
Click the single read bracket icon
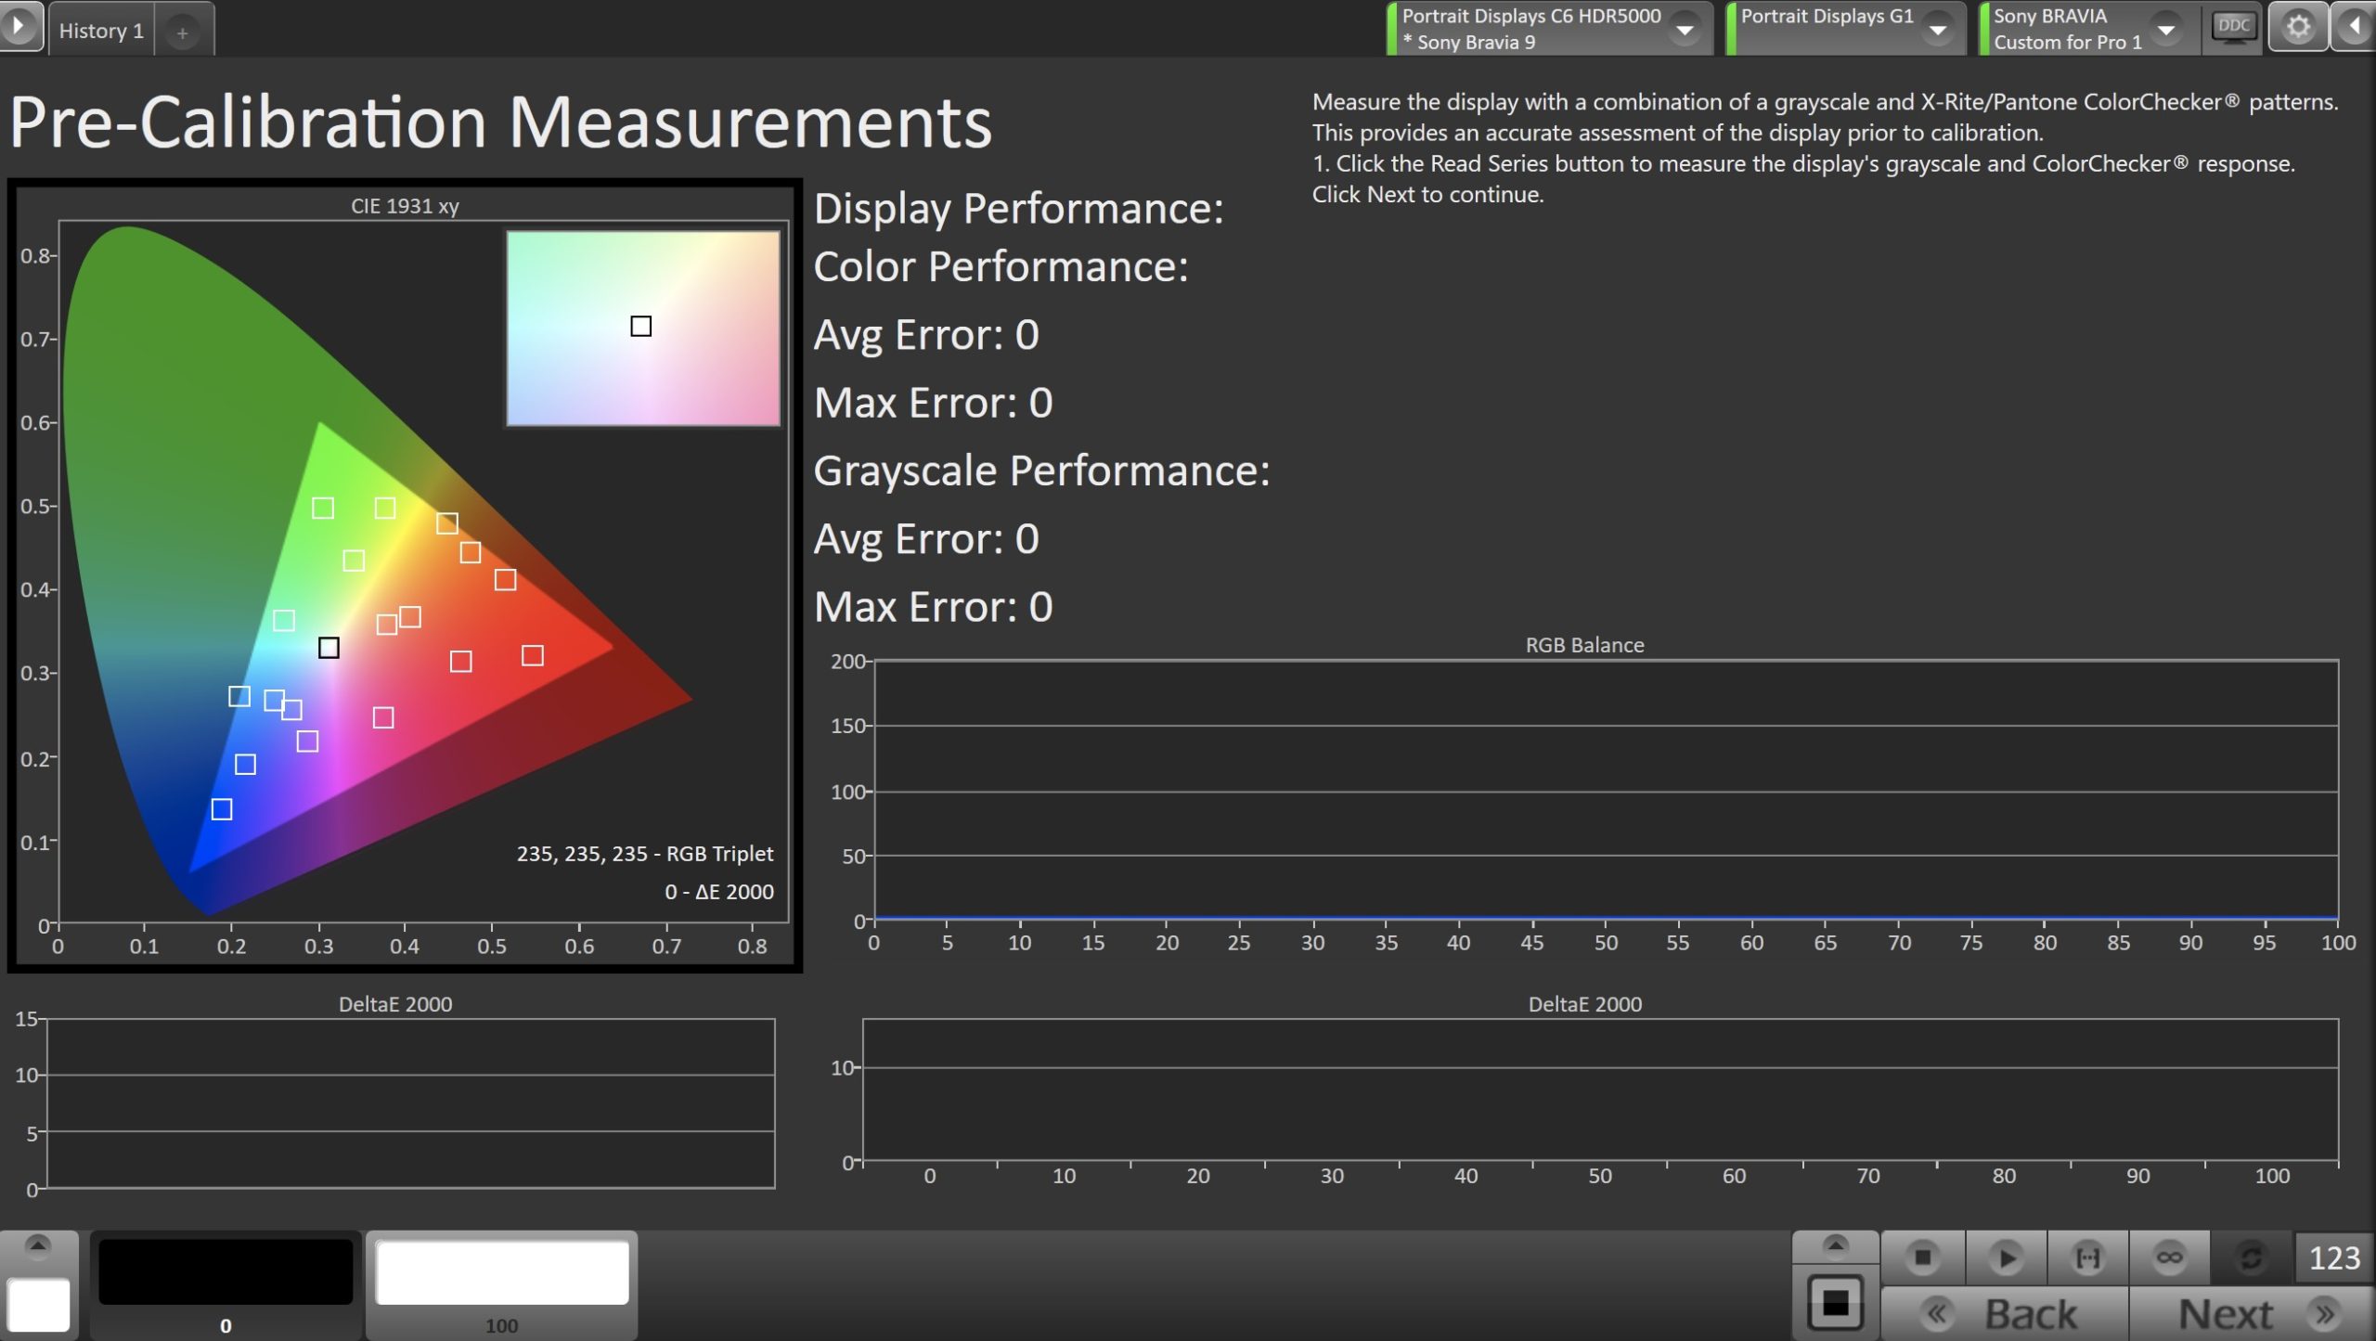click(x=2087, y=1257)
